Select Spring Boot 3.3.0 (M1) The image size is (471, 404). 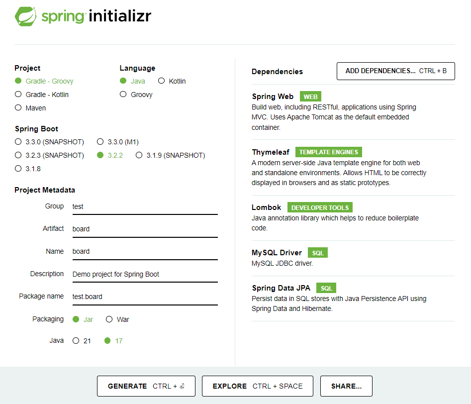[118, 142]
